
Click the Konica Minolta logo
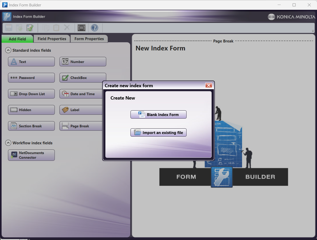point(291,17)
